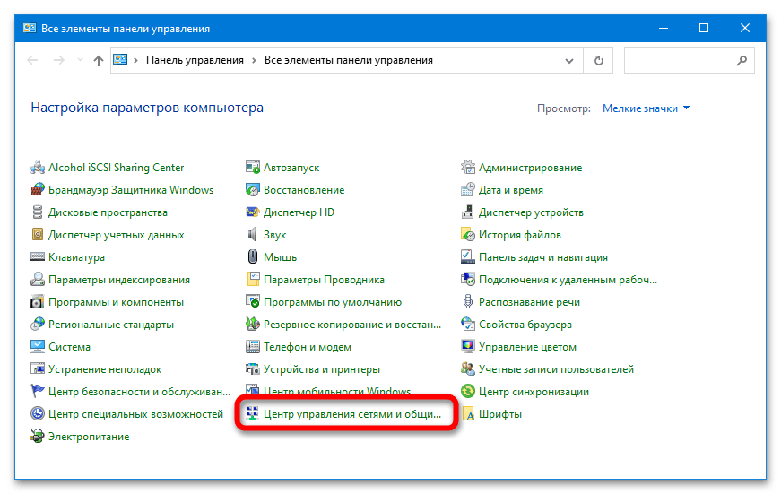
Task: Click the Дисковые пространства disk icon
Action: (38, 212)
